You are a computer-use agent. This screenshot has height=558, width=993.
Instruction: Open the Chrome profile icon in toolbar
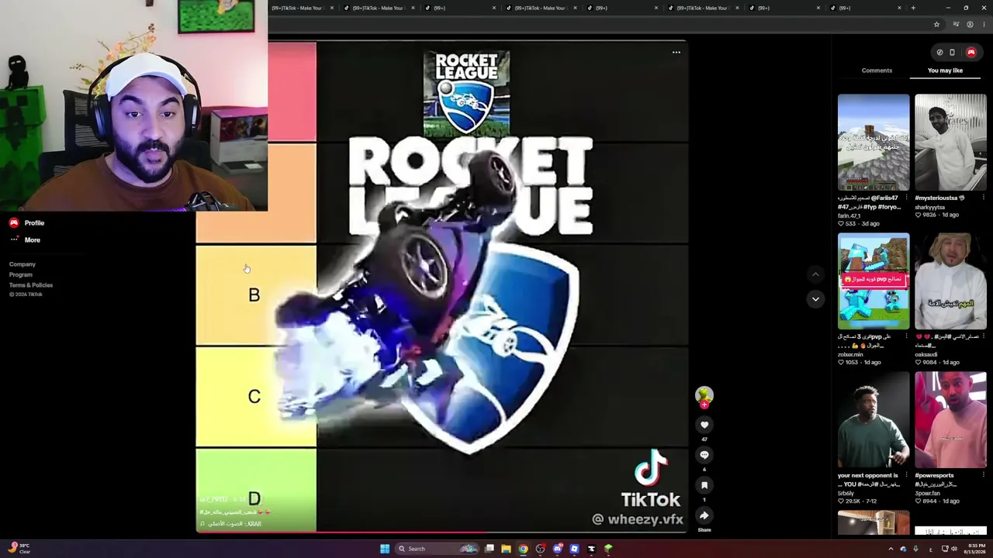[970, 24]
